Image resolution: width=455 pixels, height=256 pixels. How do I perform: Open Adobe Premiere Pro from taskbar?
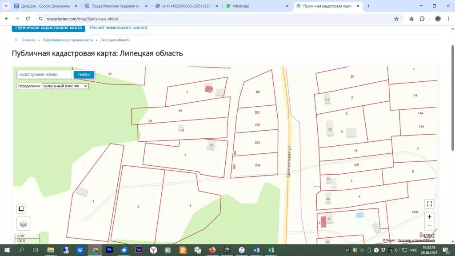point(110,250)
